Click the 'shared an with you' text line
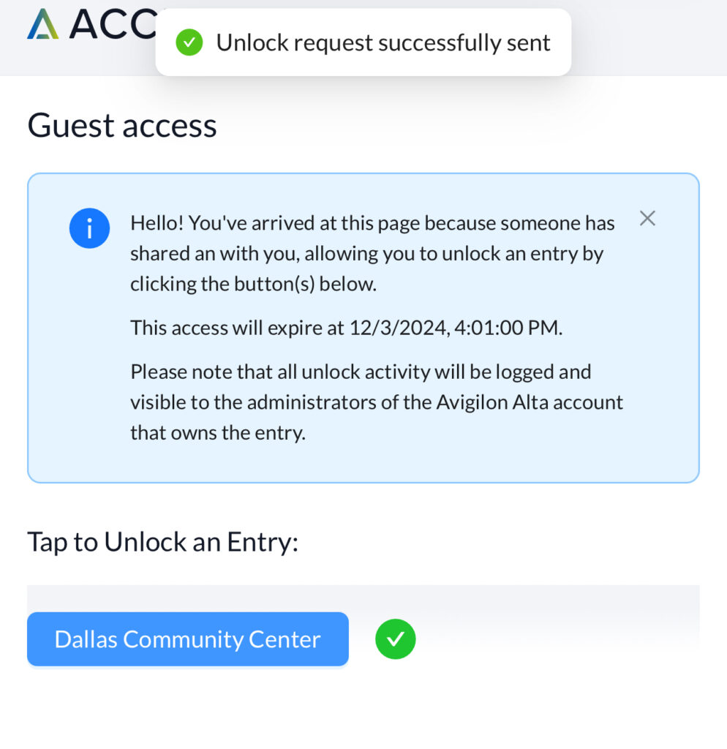Screen dimensions: 727x749 click(x=367, y=254)
